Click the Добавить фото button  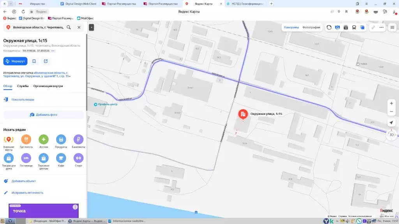[x=44, y=115]
